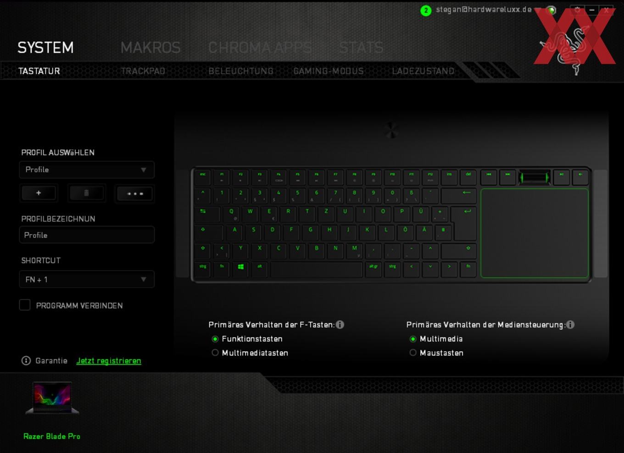The width and height of the screenshot is (624, 453).
Task: Click the Garantie info icon
Action: tap(26, 361)
